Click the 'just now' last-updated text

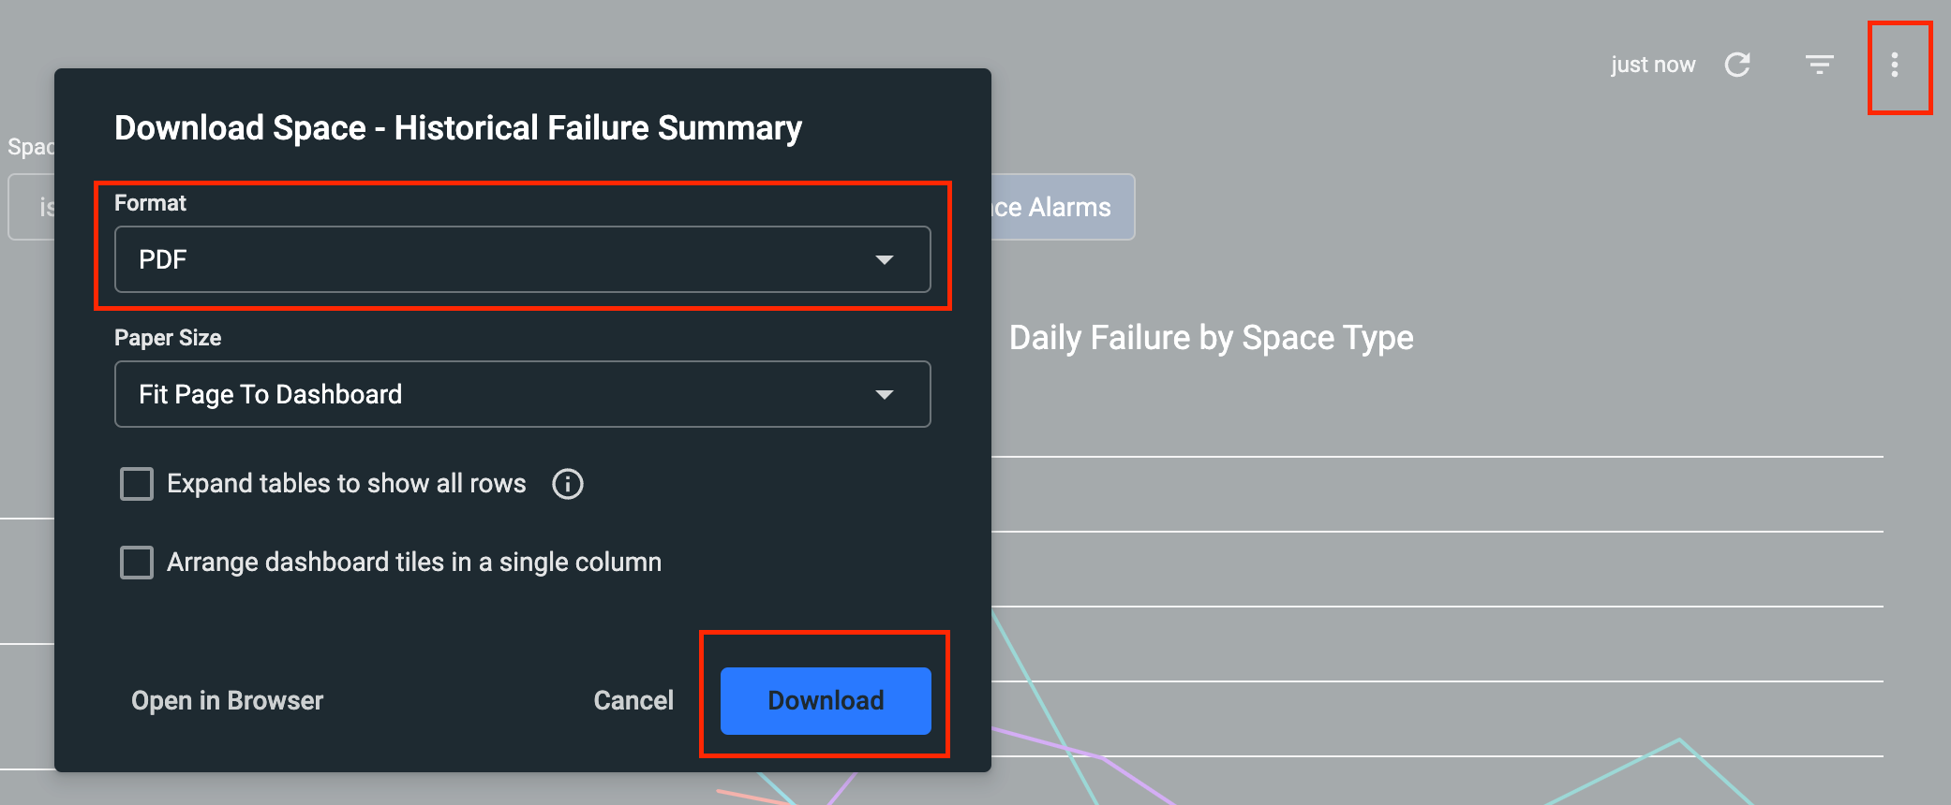tap(1653, 65)
